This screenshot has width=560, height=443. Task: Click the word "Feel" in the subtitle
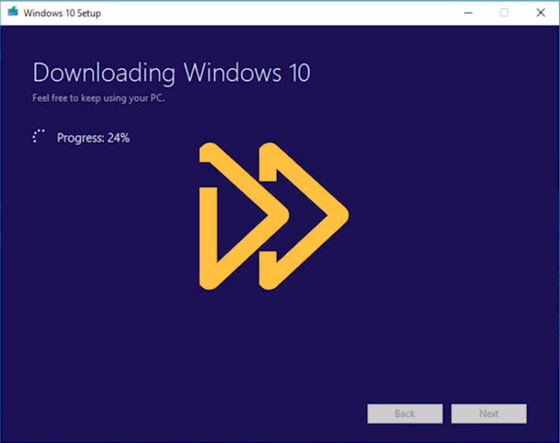click(x=40, y=98)
